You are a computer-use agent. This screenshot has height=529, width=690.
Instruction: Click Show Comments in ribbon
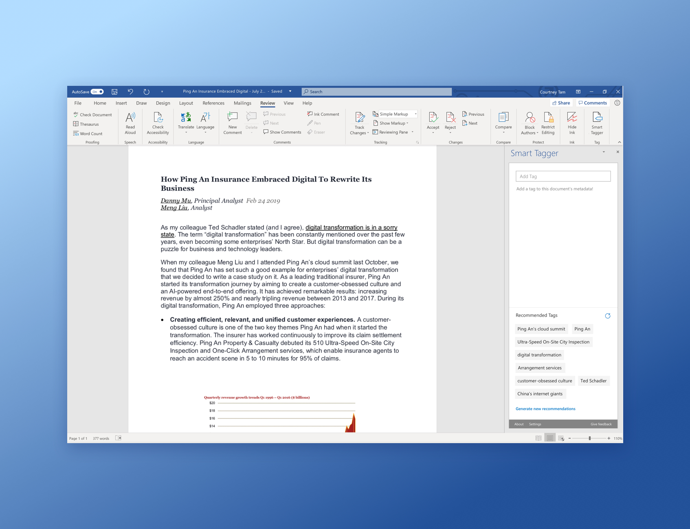282,132
